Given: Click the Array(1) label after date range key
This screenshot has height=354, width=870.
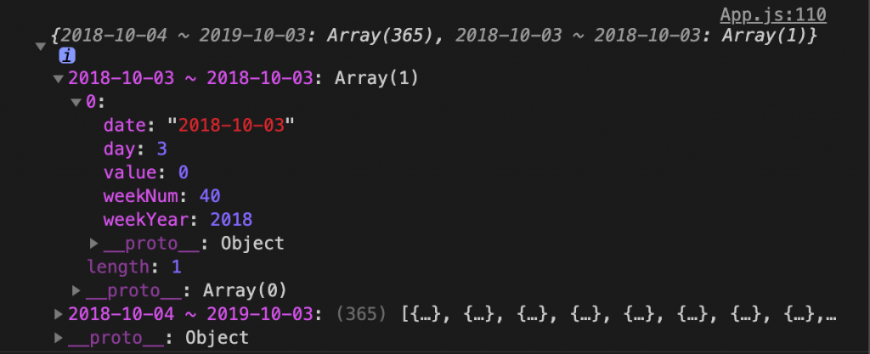Looking at the screenshot, I should (x=376, y=79).
